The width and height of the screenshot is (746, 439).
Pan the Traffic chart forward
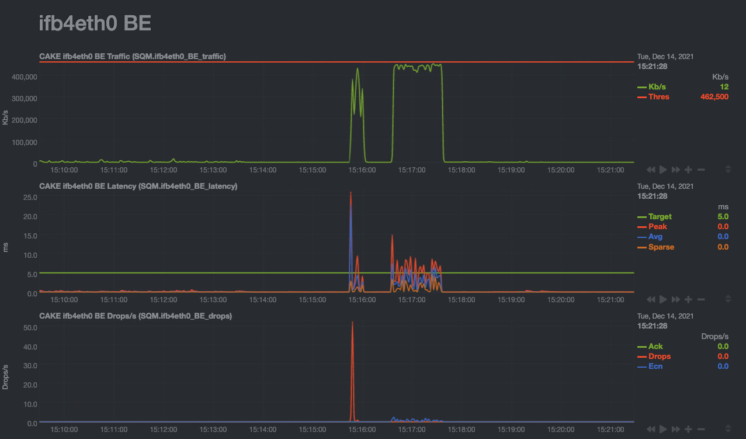coord(675,170)
